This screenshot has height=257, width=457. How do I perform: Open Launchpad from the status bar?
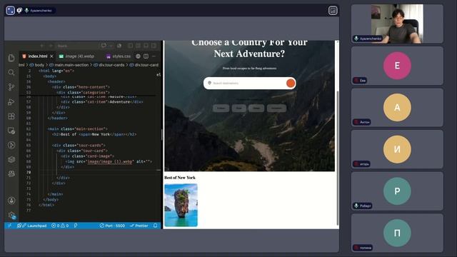coord(31,226)
